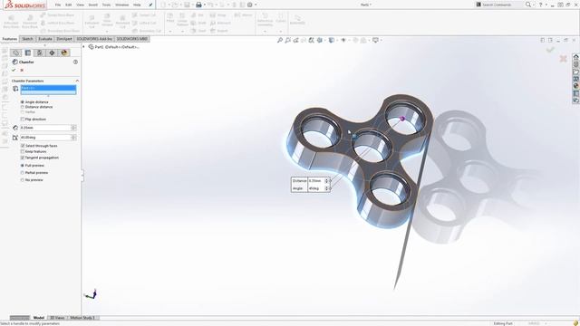Screen dimensions: 580x326
Task: Open Appearances color ball in task pane
Action: (x=576, y=86)
